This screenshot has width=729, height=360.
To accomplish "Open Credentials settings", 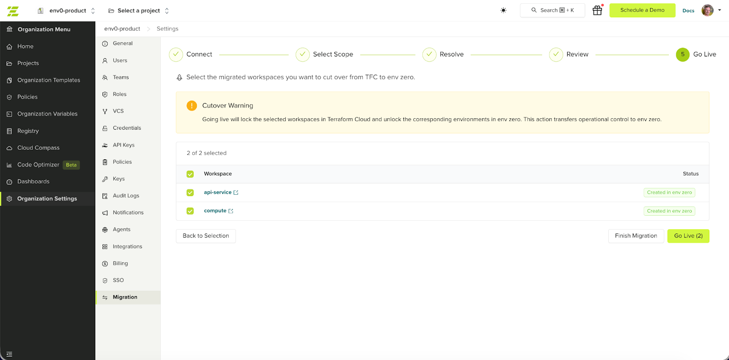I will pos(128,128).
